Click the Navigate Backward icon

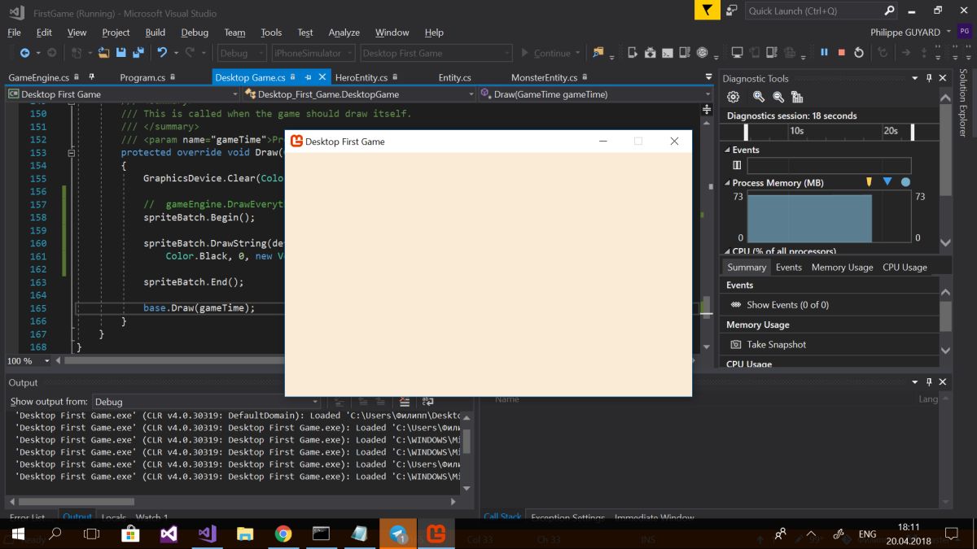[24, 53]
